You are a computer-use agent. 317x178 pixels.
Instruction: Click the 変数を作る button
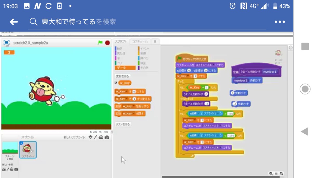click(x=122, y=76)
